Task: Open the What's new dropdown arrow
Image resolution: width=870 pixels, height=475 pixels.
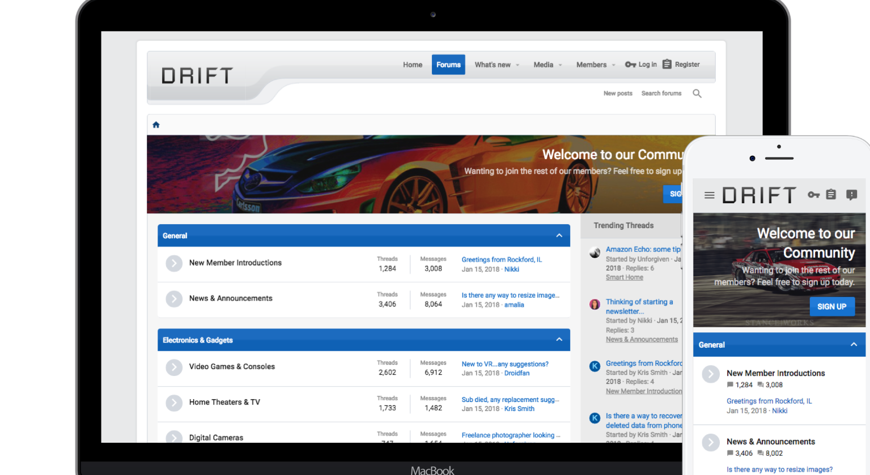Action: (517, 65)
